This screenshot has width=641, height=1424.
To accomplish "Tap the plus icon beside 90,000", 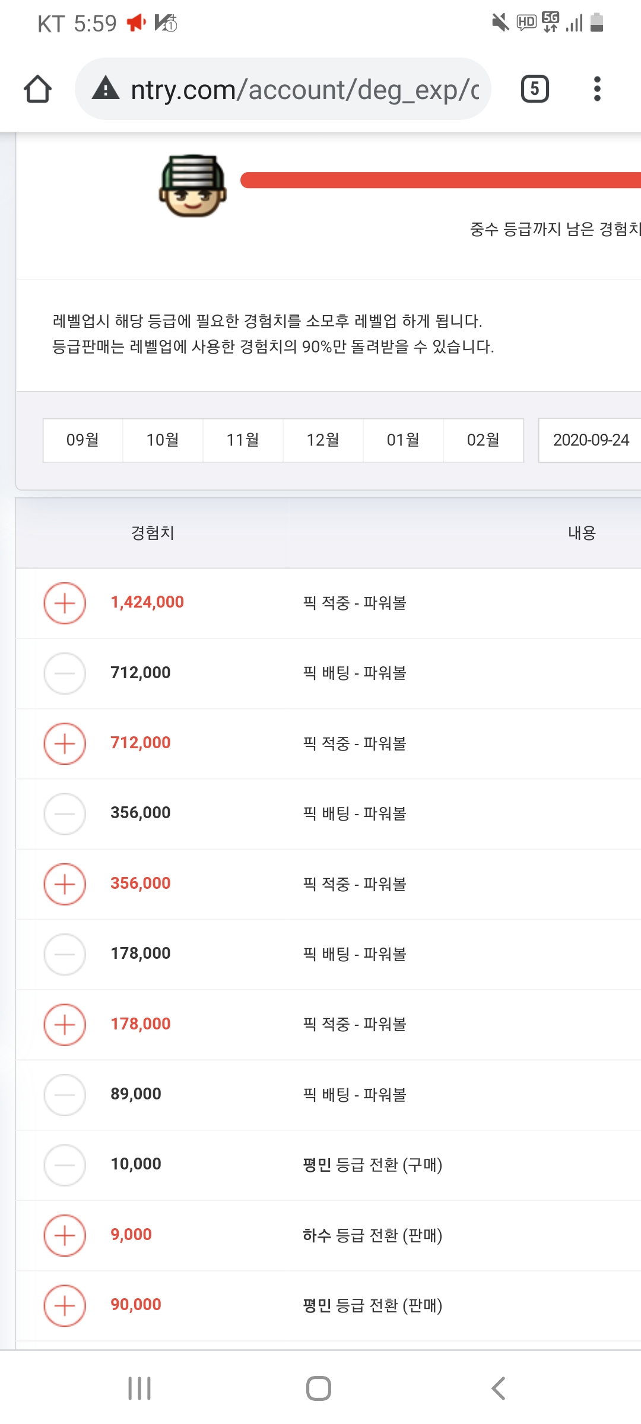I will click(65, 1305).
